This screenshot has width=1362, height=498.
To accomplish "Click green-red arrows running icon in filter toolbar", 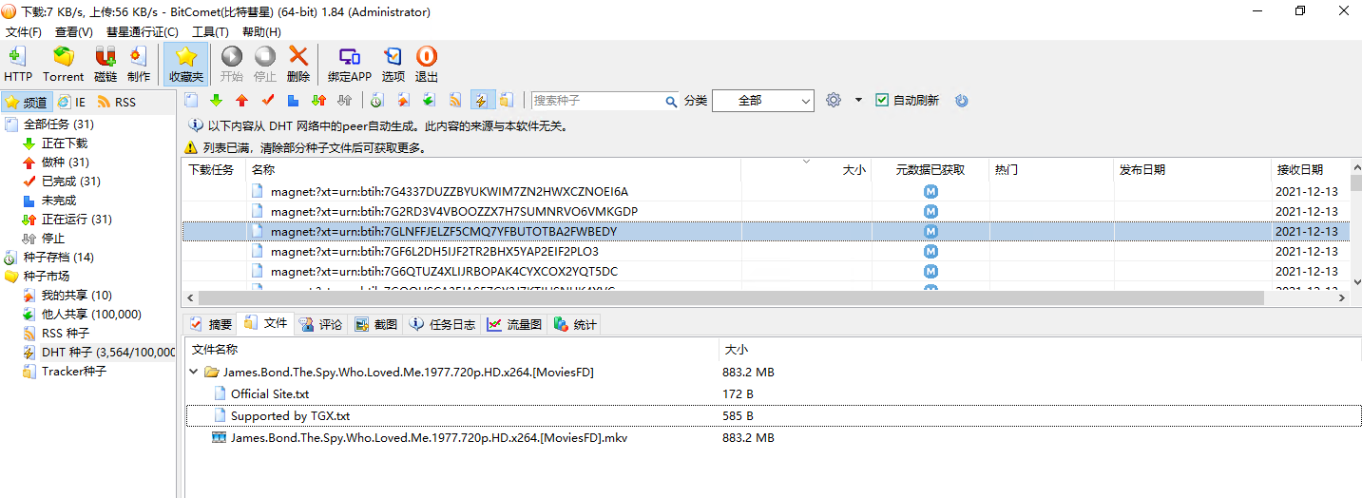I will coord(319,100).
